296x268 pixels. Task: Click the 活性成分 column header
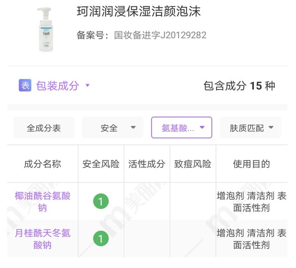coord(147,164)
